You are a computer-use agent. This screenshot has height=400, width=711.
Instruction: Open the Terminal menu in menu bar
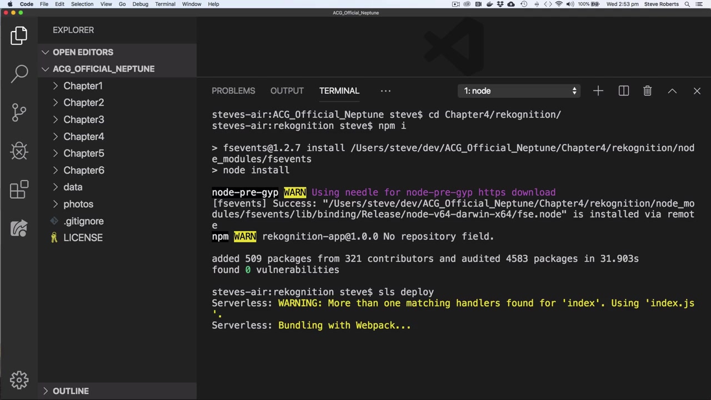click(165, 4)
